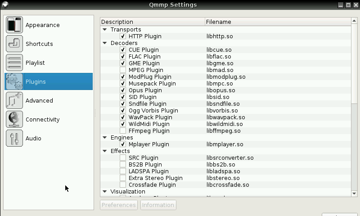Select the Effects group label
Screen dimensions: 360x216
[x=120, y=151]
